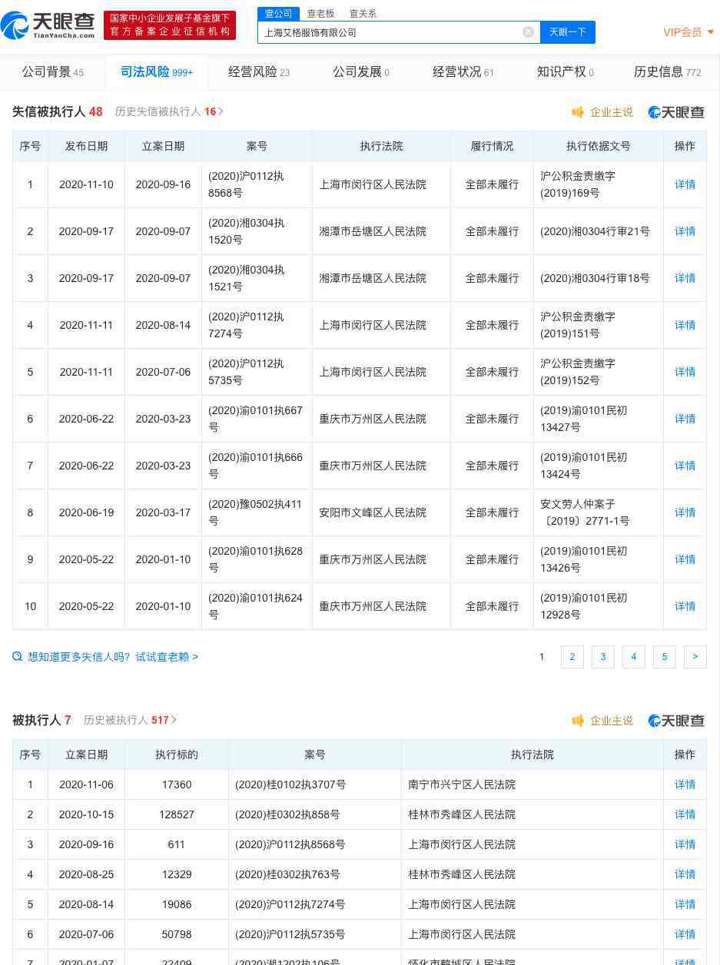Click the 失信被执行人 48 section heading
Image resolution: width=720 pixels, height=965 pixels.
coord(58,111)
